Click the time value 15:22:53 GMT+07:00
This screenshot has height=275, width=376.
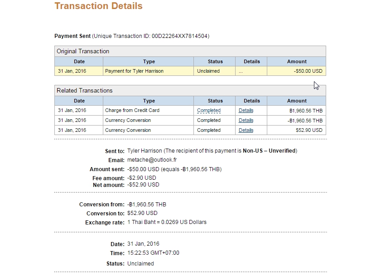pyautogui.click(x=153, y=253)
